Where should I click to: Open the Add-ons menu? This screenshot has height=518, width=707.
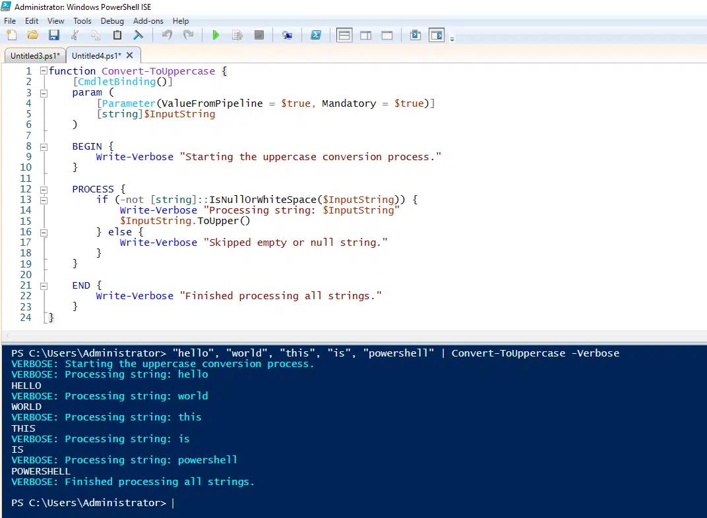(x=148, y=20)
